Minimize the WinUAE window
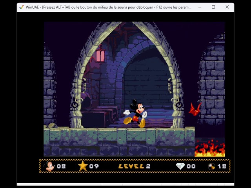This screenshot has height=188, width=251. 200,7
